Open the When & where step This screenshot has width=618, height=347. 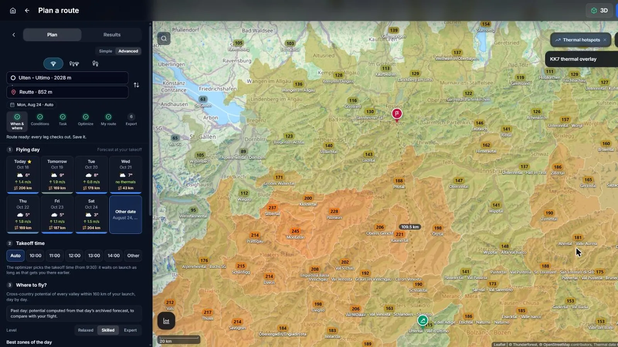pyautogui.click(x=17, y=121)
